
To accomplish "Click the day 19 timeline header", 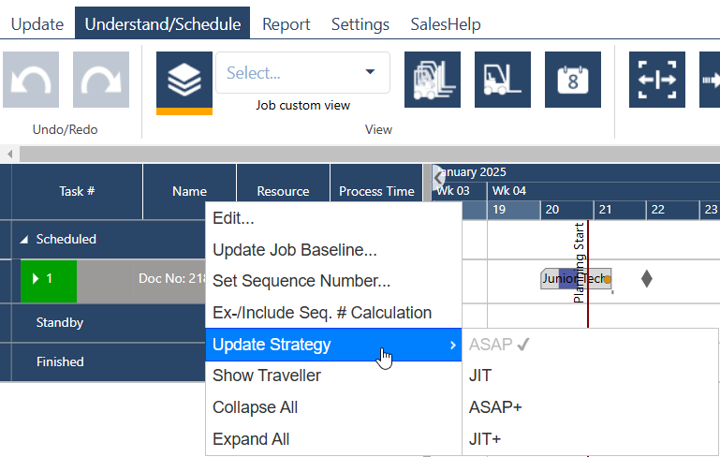I will pos(513,210).
